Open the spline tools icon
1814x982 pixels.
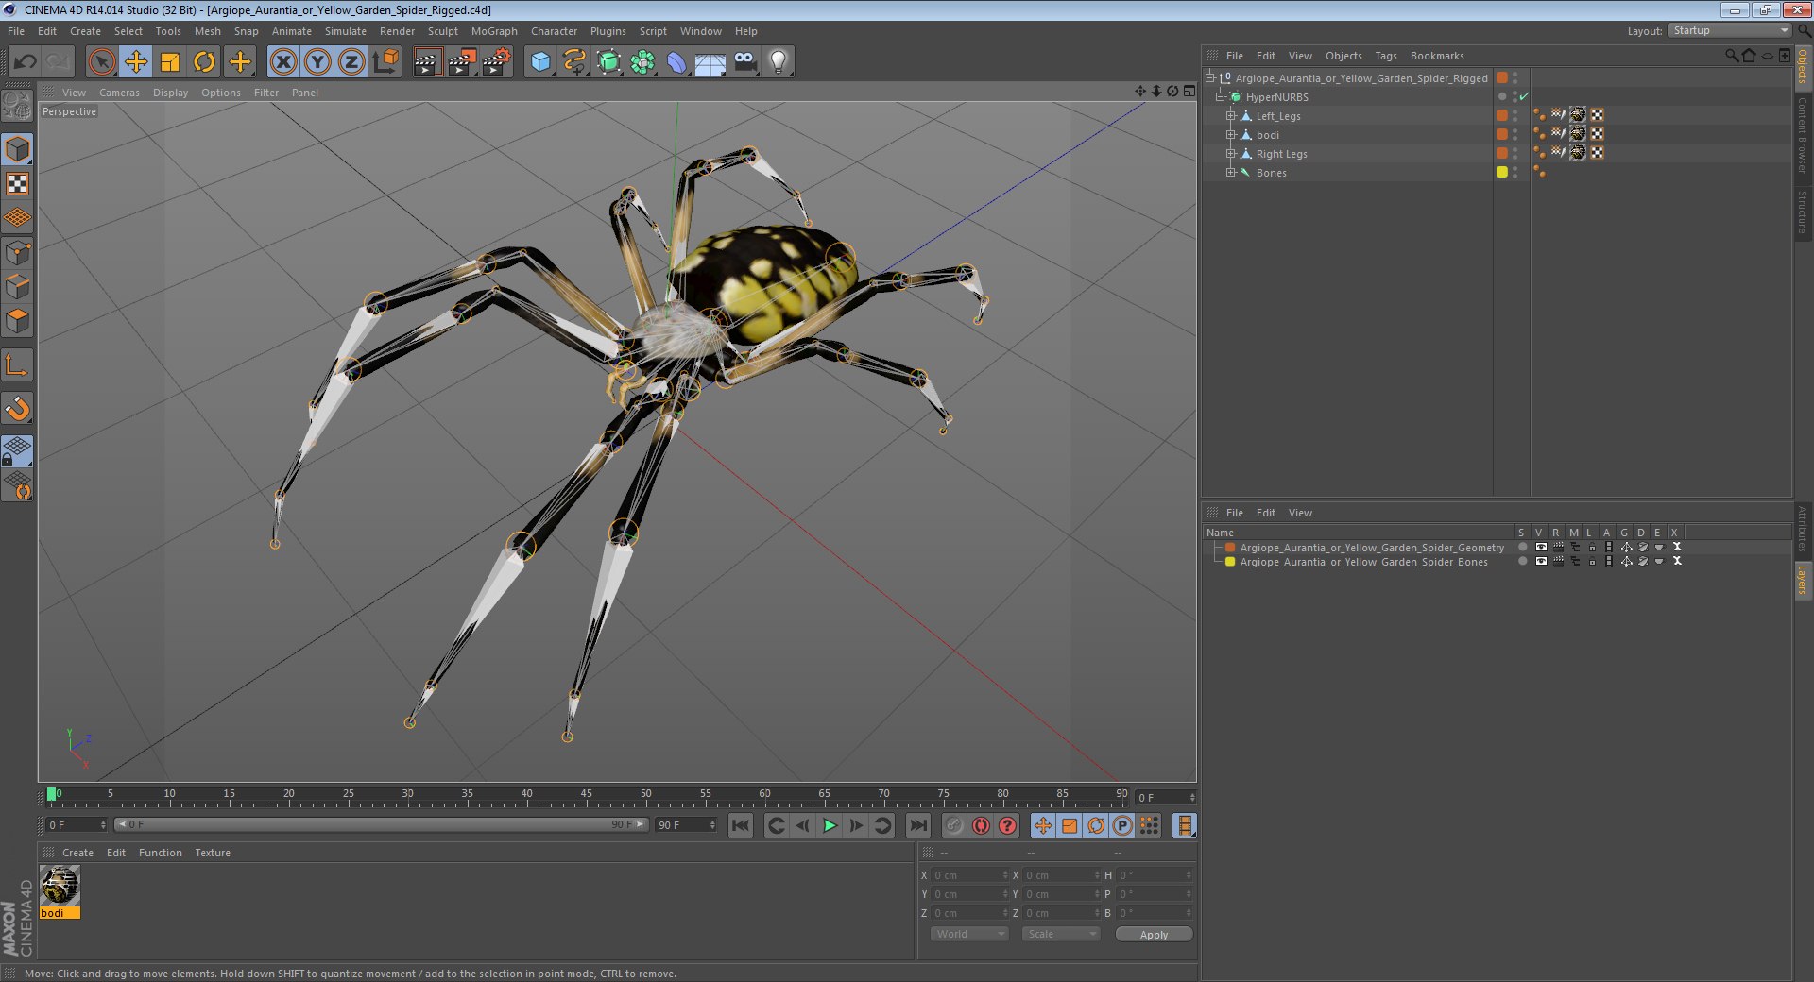click(x=574, y=62)
